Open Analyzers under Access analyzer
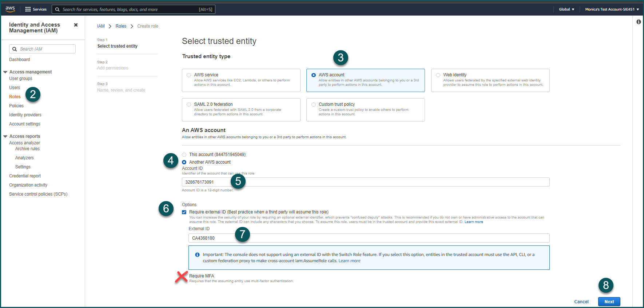Screen dimensions: 644x308 click(x=24, y=158)
